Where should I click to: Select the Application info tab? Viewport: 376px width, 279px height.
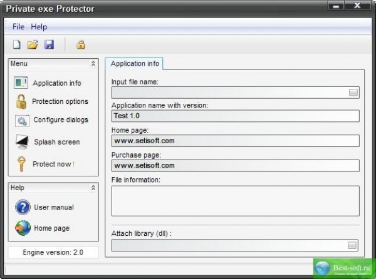point(134,64)
